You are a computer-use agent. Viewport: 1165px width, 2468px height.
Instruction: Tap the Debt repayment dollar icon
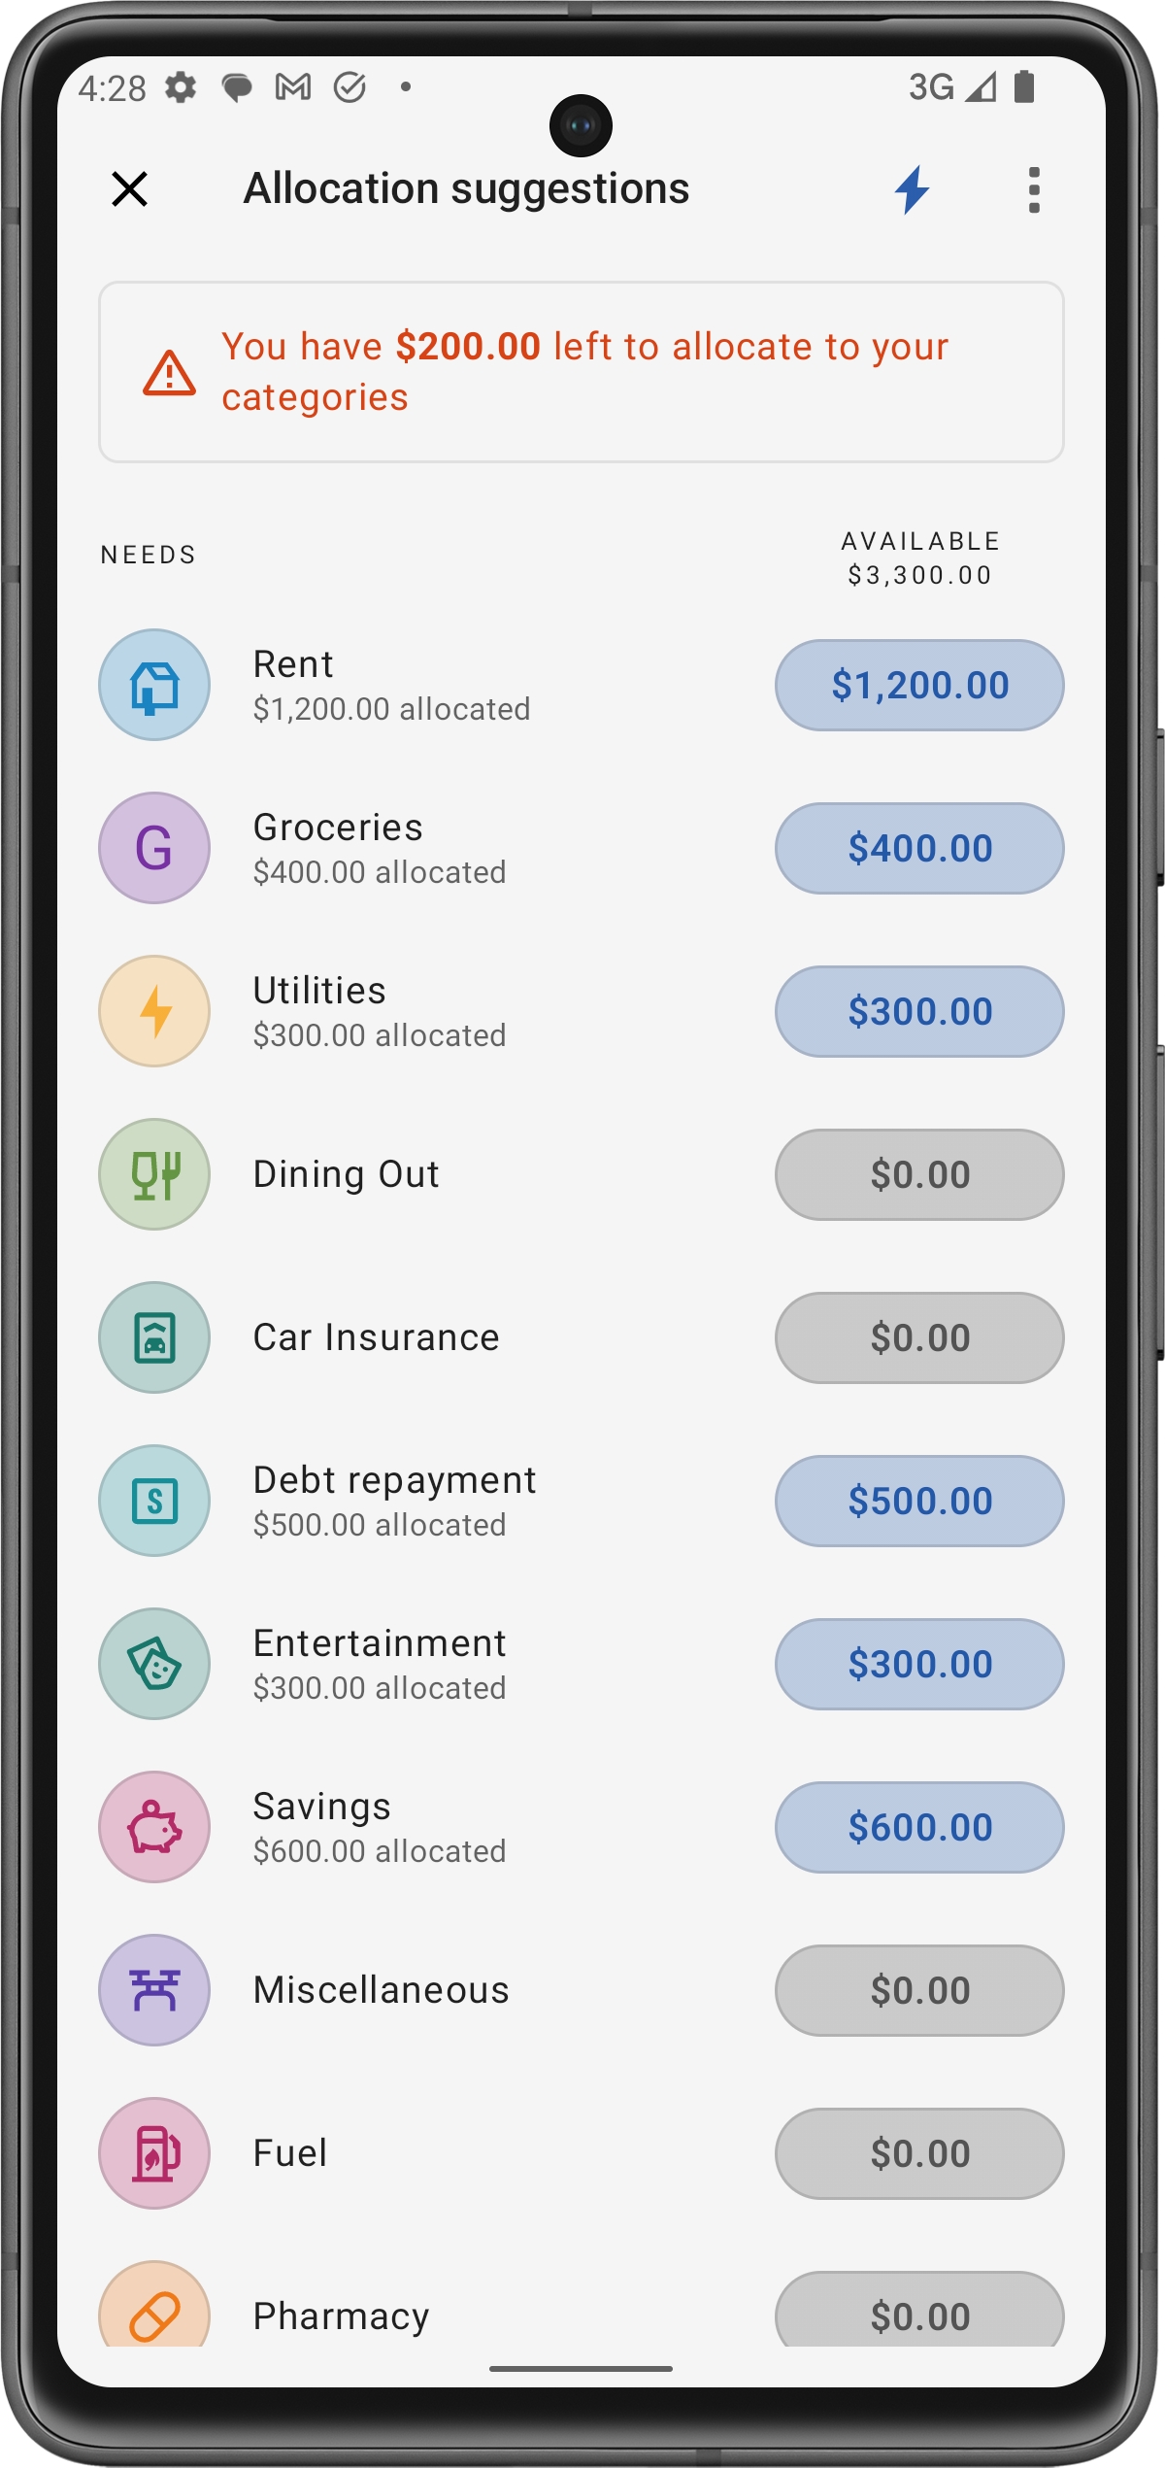154,1502
